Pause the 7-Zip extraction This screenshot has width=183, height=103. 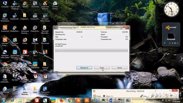click(102, 68)
